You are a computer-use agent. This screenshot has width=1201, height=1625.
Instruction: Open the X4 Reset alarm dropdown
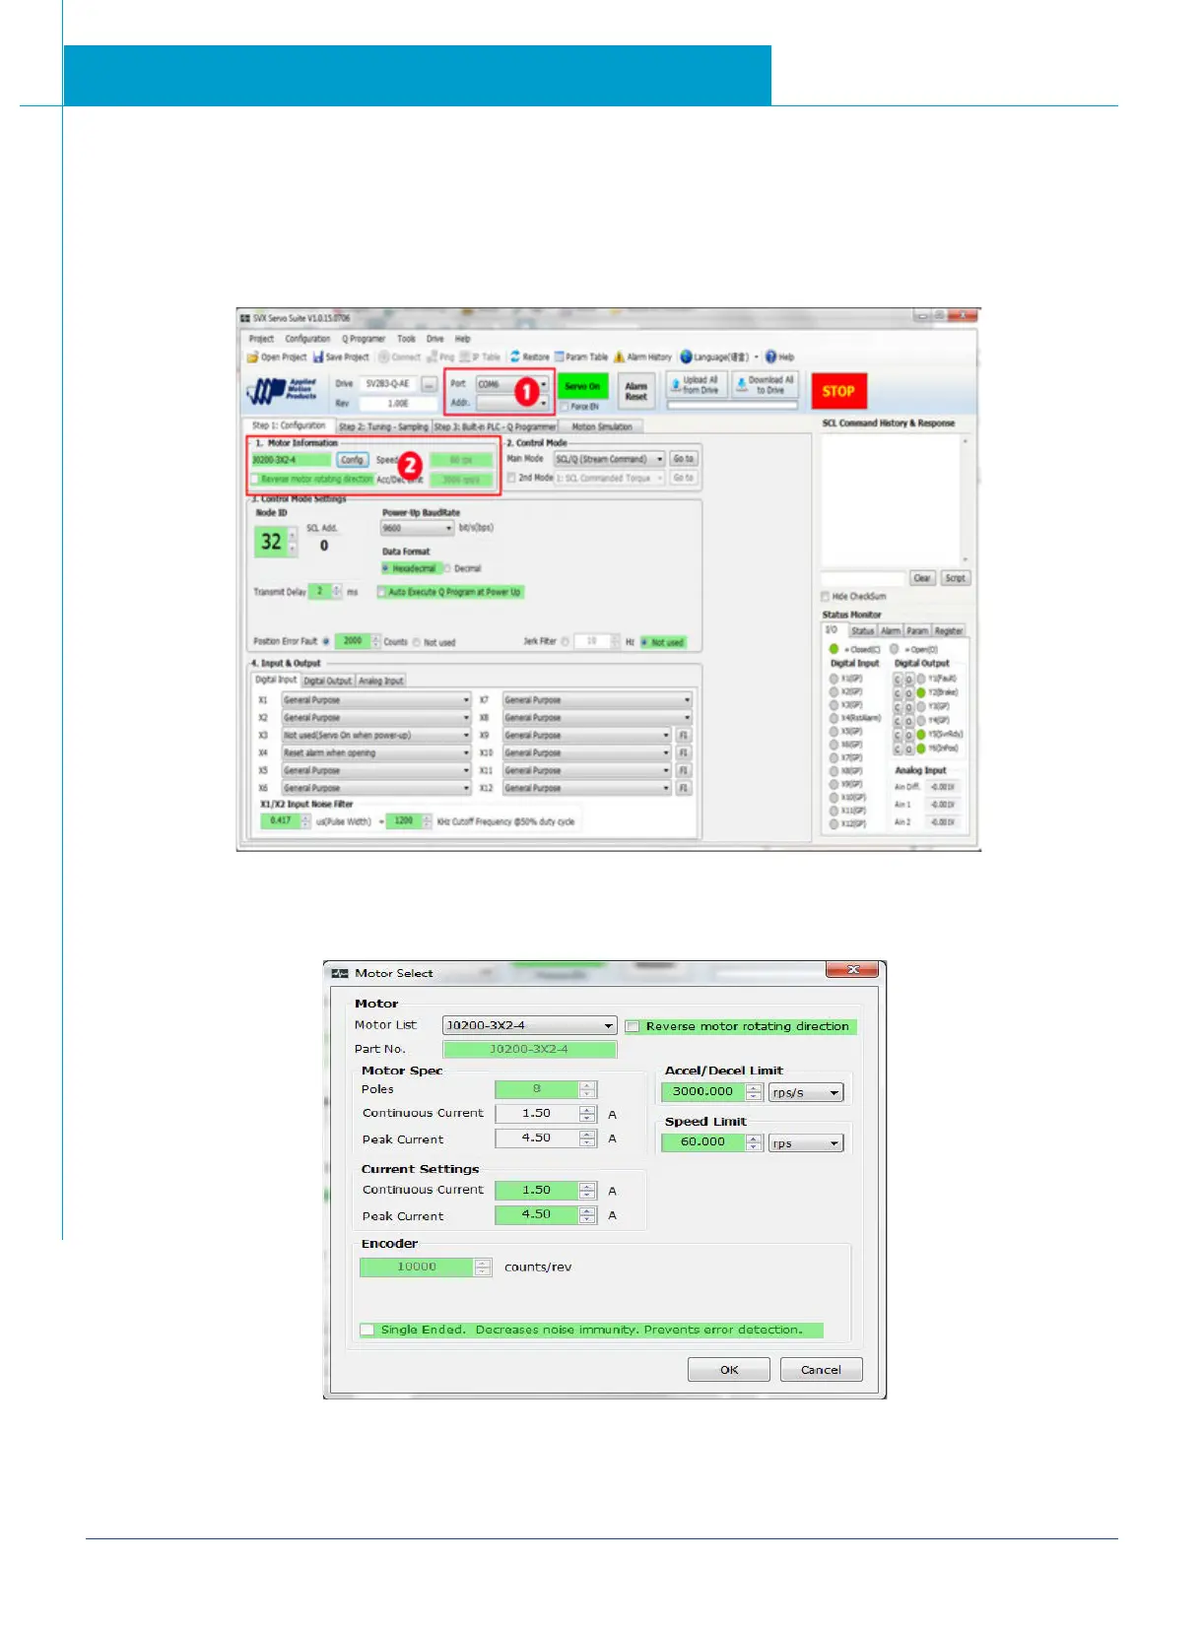pyautogui.click(x=376, y=753)
